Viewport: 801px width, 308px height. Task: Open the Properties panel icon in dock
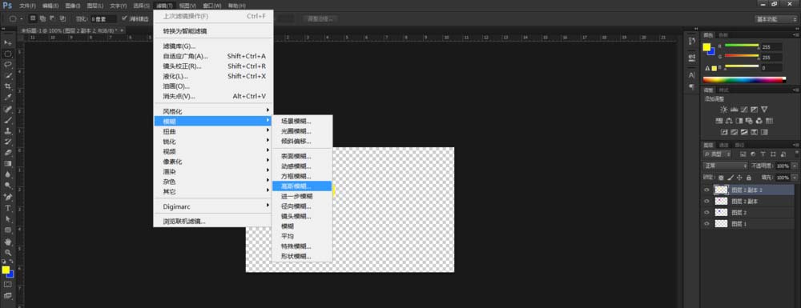(x=692, y=57)
